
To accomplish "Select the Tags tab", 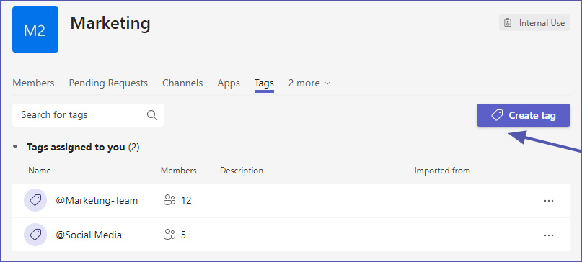I will [264, 83].
